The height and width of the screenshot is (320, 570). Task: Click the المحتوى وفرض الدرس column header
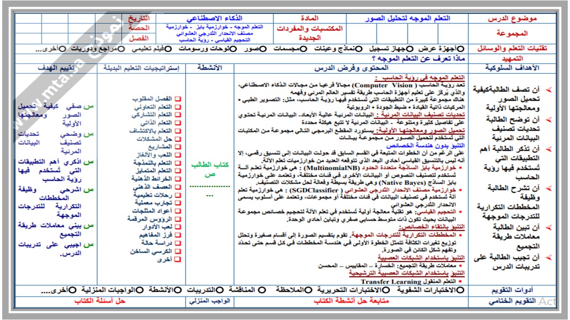[x=352, y=68]
